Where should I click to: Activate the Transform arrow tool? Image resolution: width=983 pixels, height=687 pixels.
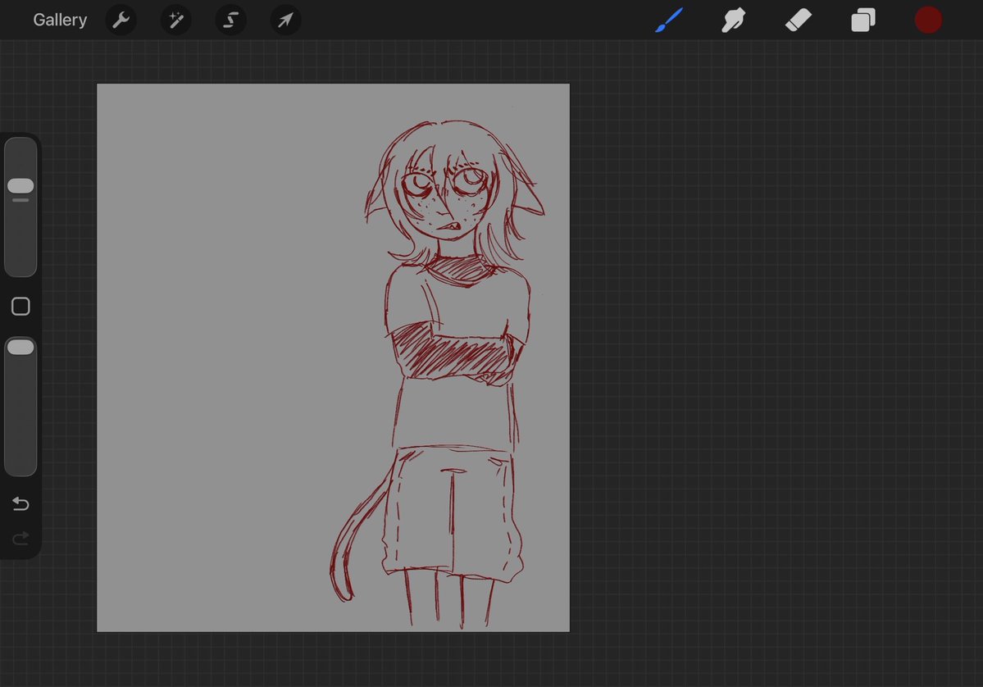point(285,20)
